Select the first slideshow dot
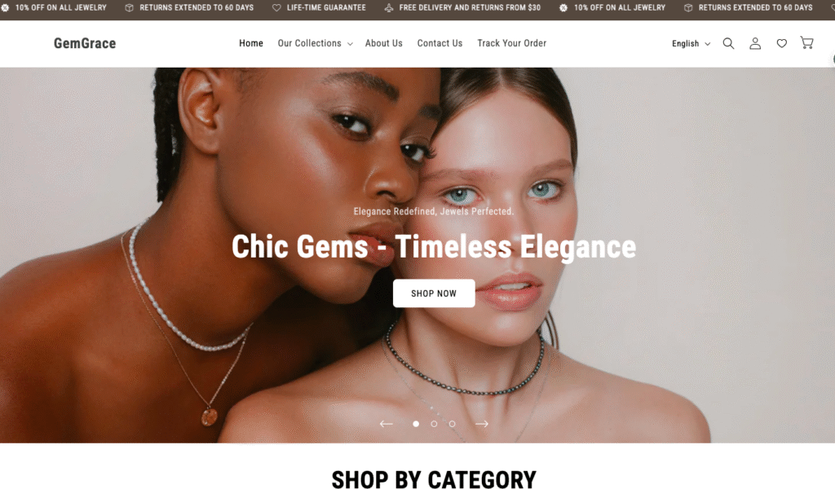 pyautogui.click(x=416, y=424)
